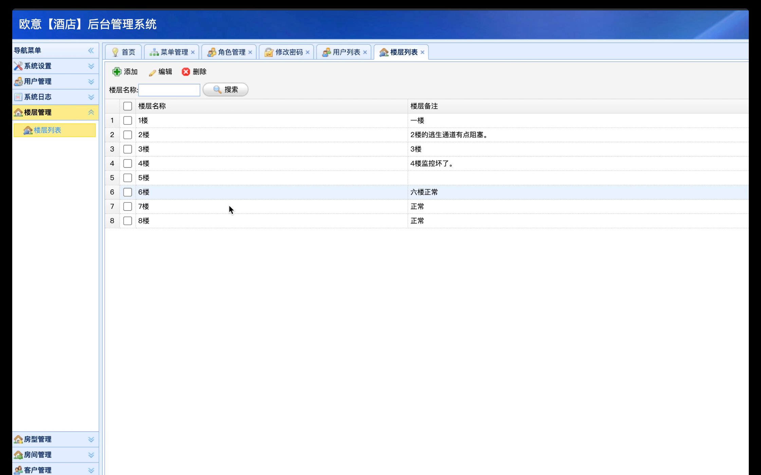Close the 菜单管理 tab
Screen dimensions: 761x475
[193, 52]
